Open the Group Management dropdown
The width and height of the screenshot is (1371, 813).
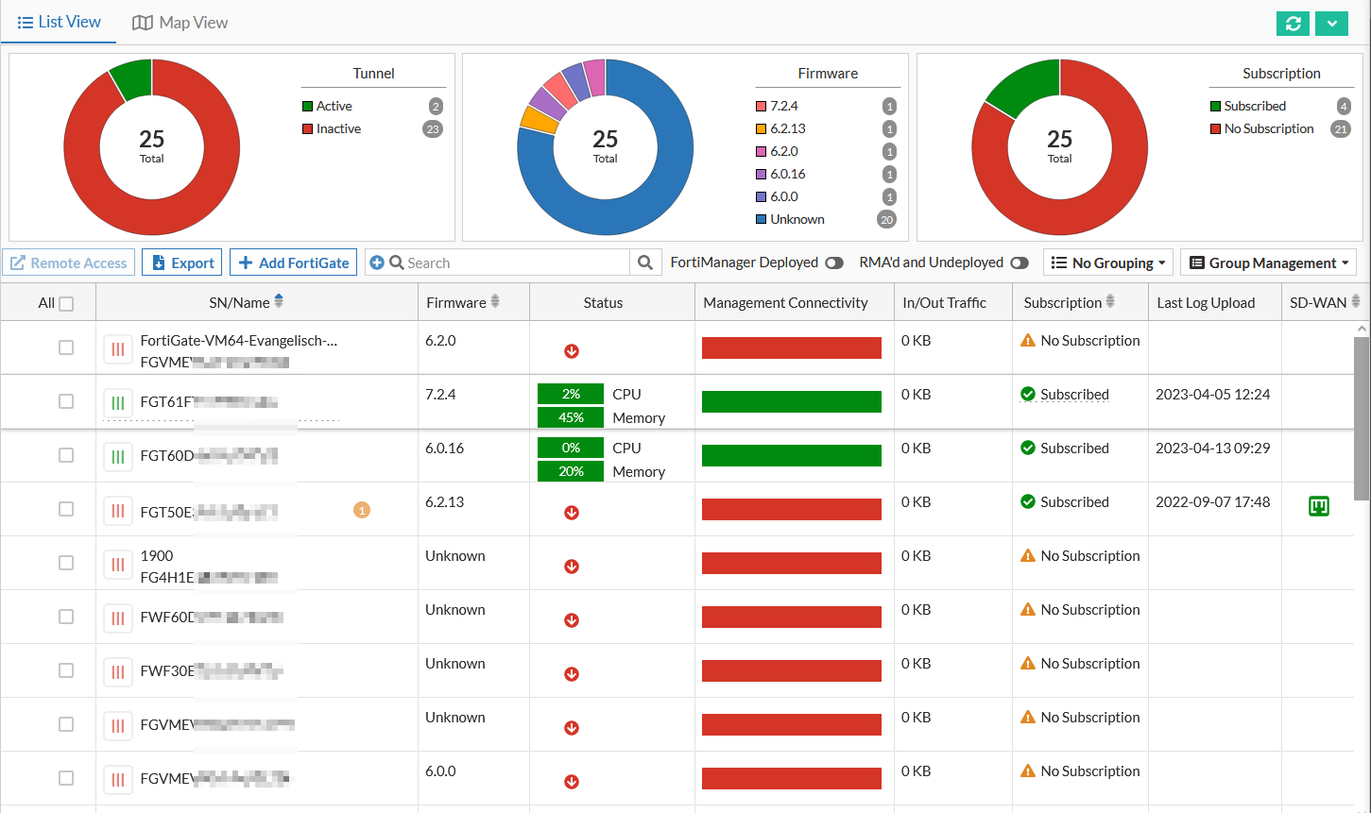pos(1269,263)
